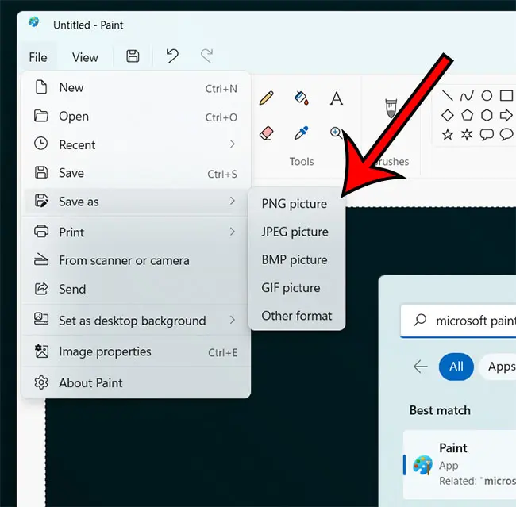Choose the pentagon shape
Image resolution: width=516 pixels, height=507 pixels.
click(x=467, y=115)
